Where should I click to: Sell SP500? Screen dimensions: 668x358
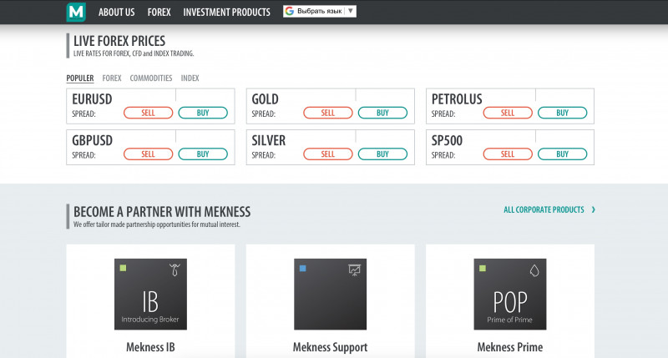pos(508,154)
